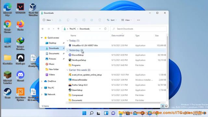The height and width of the screenshot is (117, 208).
Task: Open Widgets on the taskbar
Action: tap(106, 113)
